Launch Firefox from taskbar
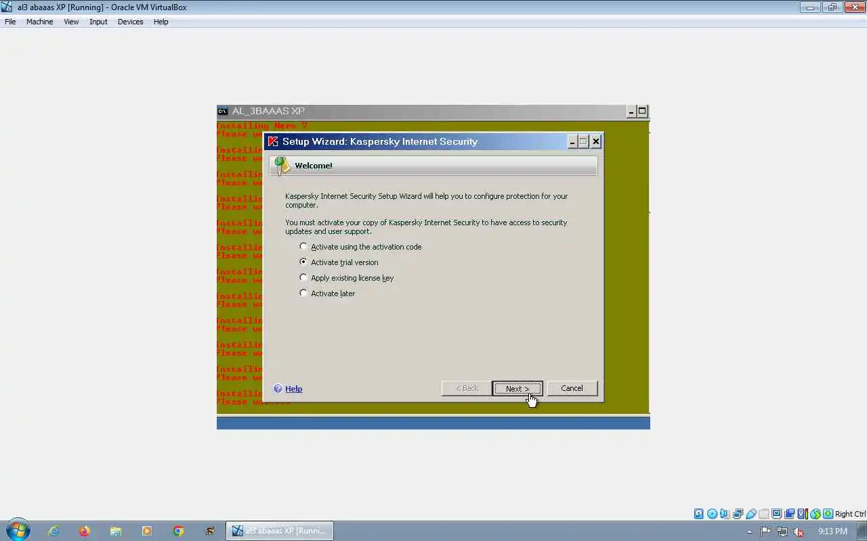This screenshot has width=867, height=541. click(85, 531)
